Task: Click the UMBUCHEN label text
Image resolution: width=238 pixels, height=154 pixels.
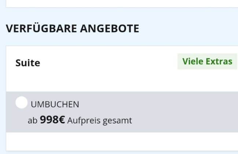Action: tap(55, 104)
